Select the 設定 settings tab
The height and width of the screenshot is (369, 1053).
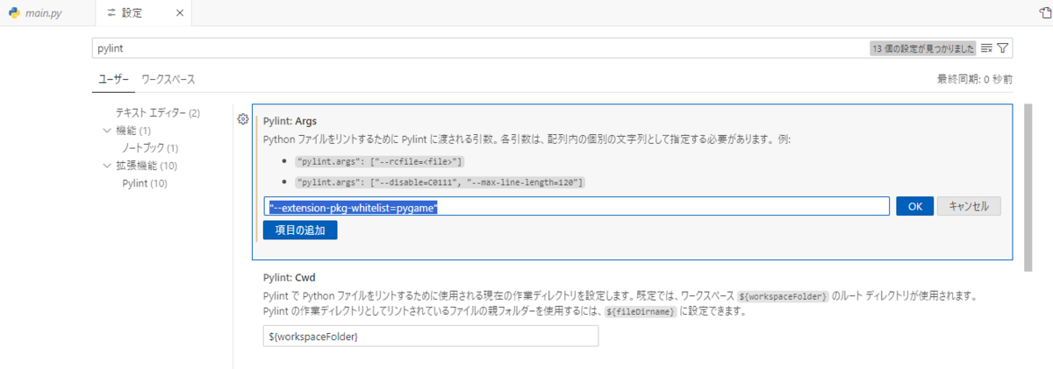coord(133,13)
